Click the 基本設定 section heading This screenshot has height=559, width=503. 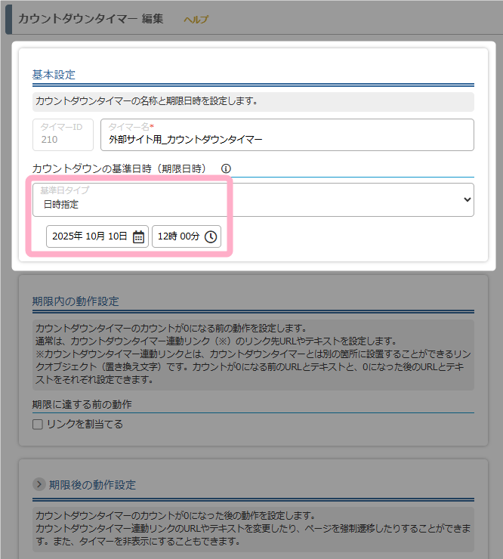54,75
